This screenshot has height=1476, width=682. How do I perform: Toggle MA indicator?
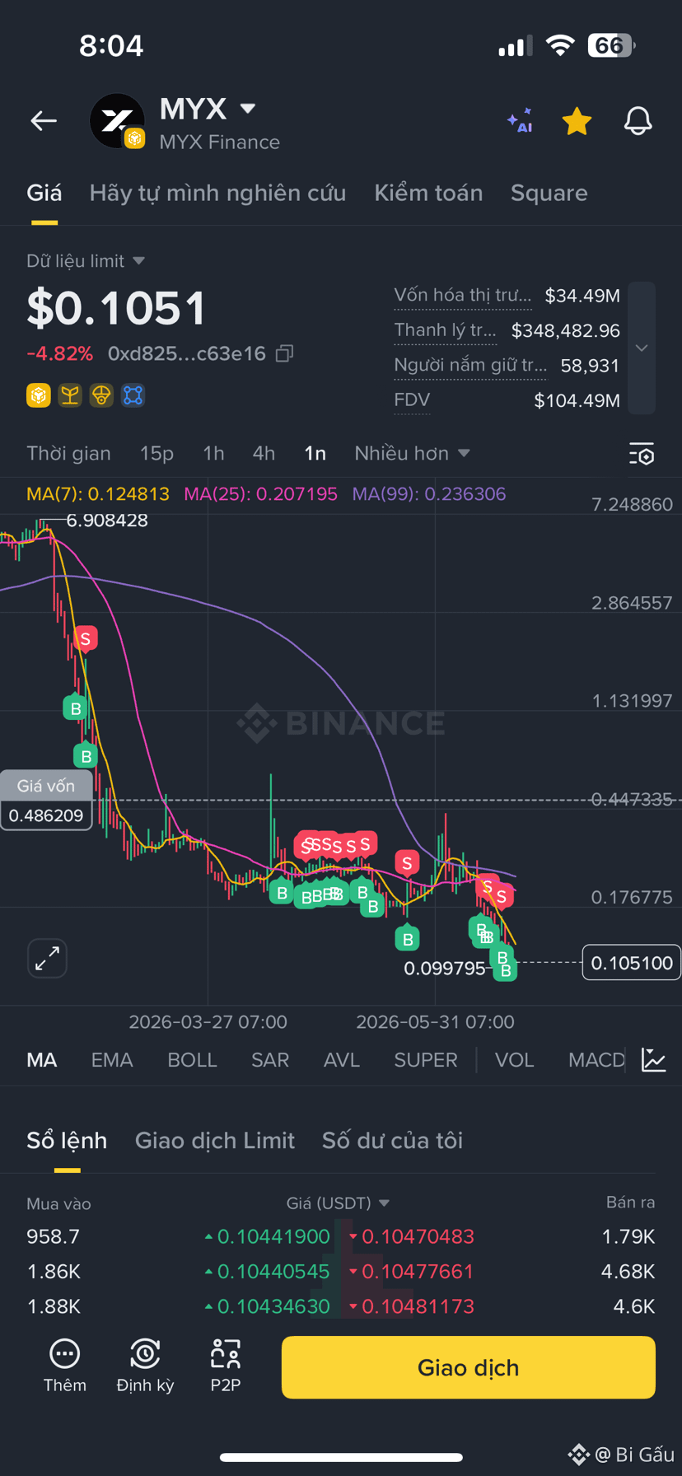coord(42,1060)
